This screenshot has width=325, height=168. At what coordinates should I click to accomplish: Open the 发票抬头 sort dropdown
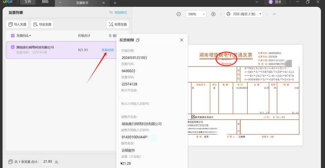(24, 36)
